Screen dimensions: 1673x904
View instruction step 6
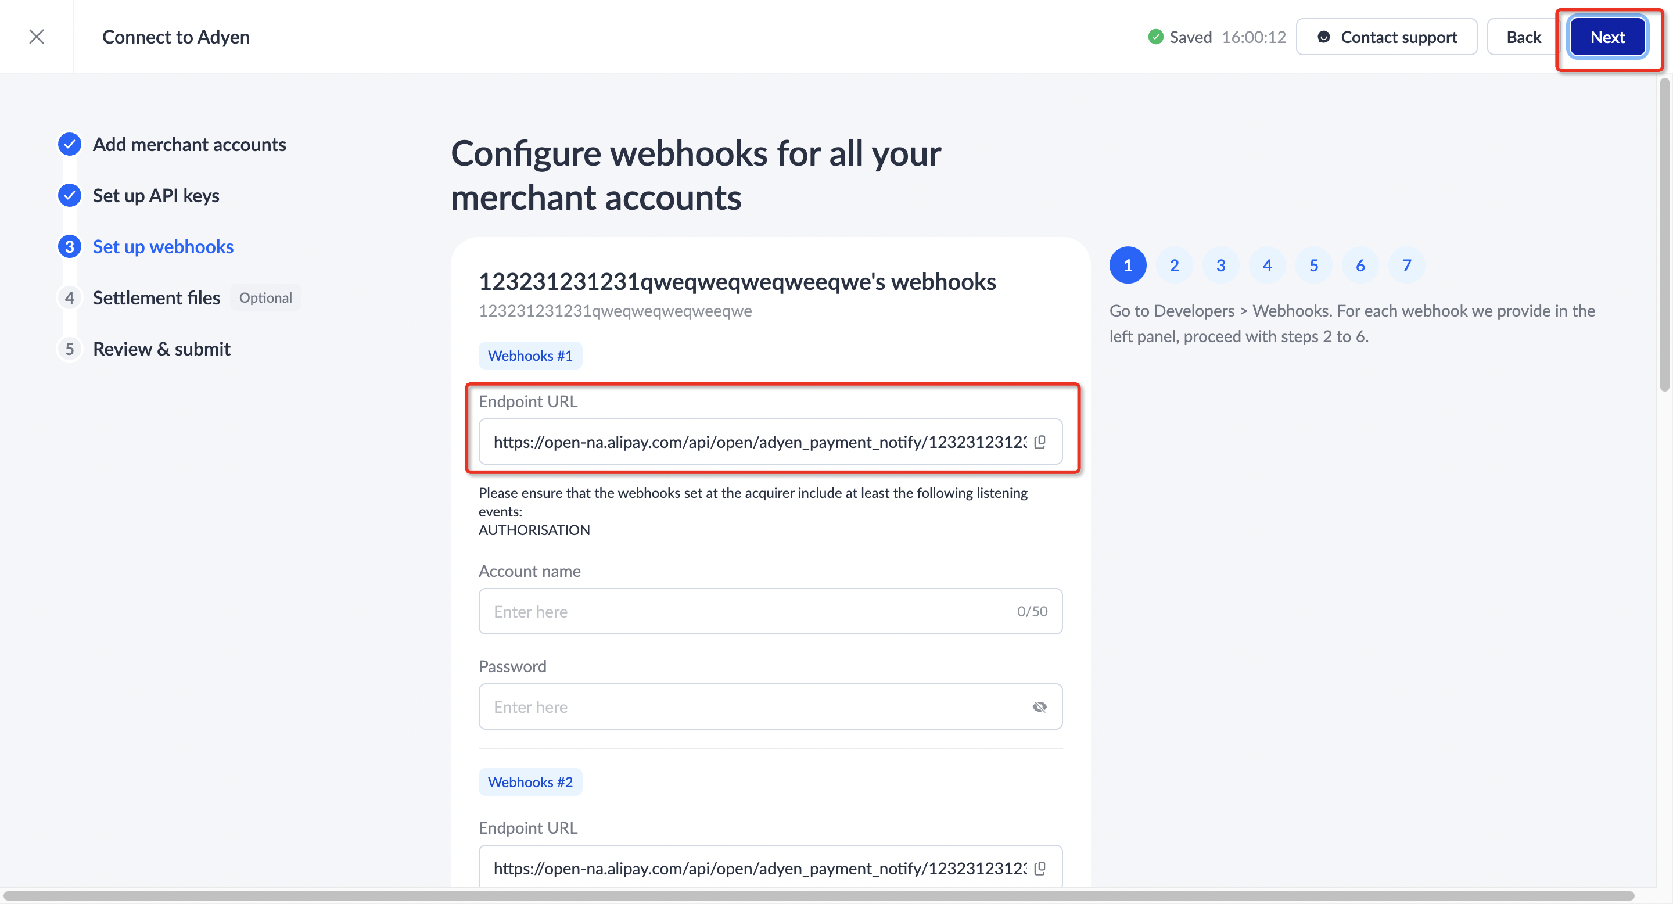coord(1360,265)
